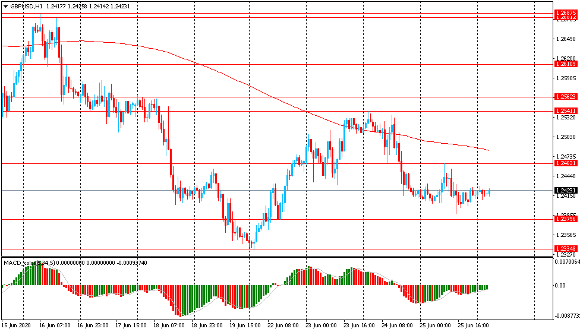The image size is (580, 332).
Task: Click the MACD scale value 0.00
Action: pos(560,286)
